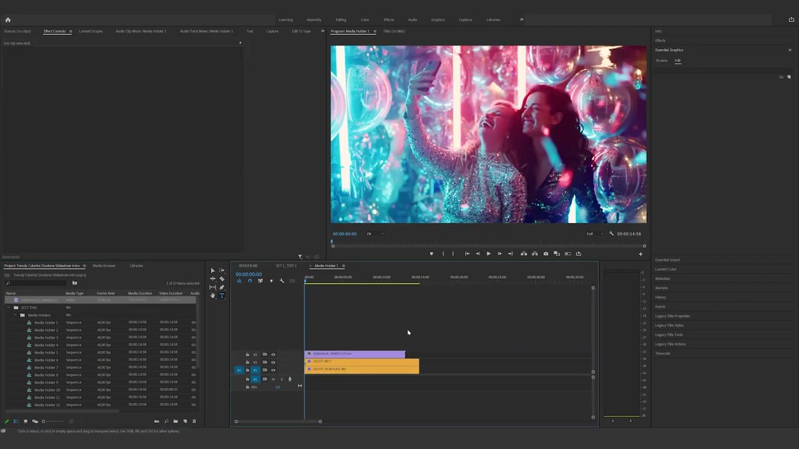
Task: Open the Browse tab in Essential Graphics
Action: point(662,60)
